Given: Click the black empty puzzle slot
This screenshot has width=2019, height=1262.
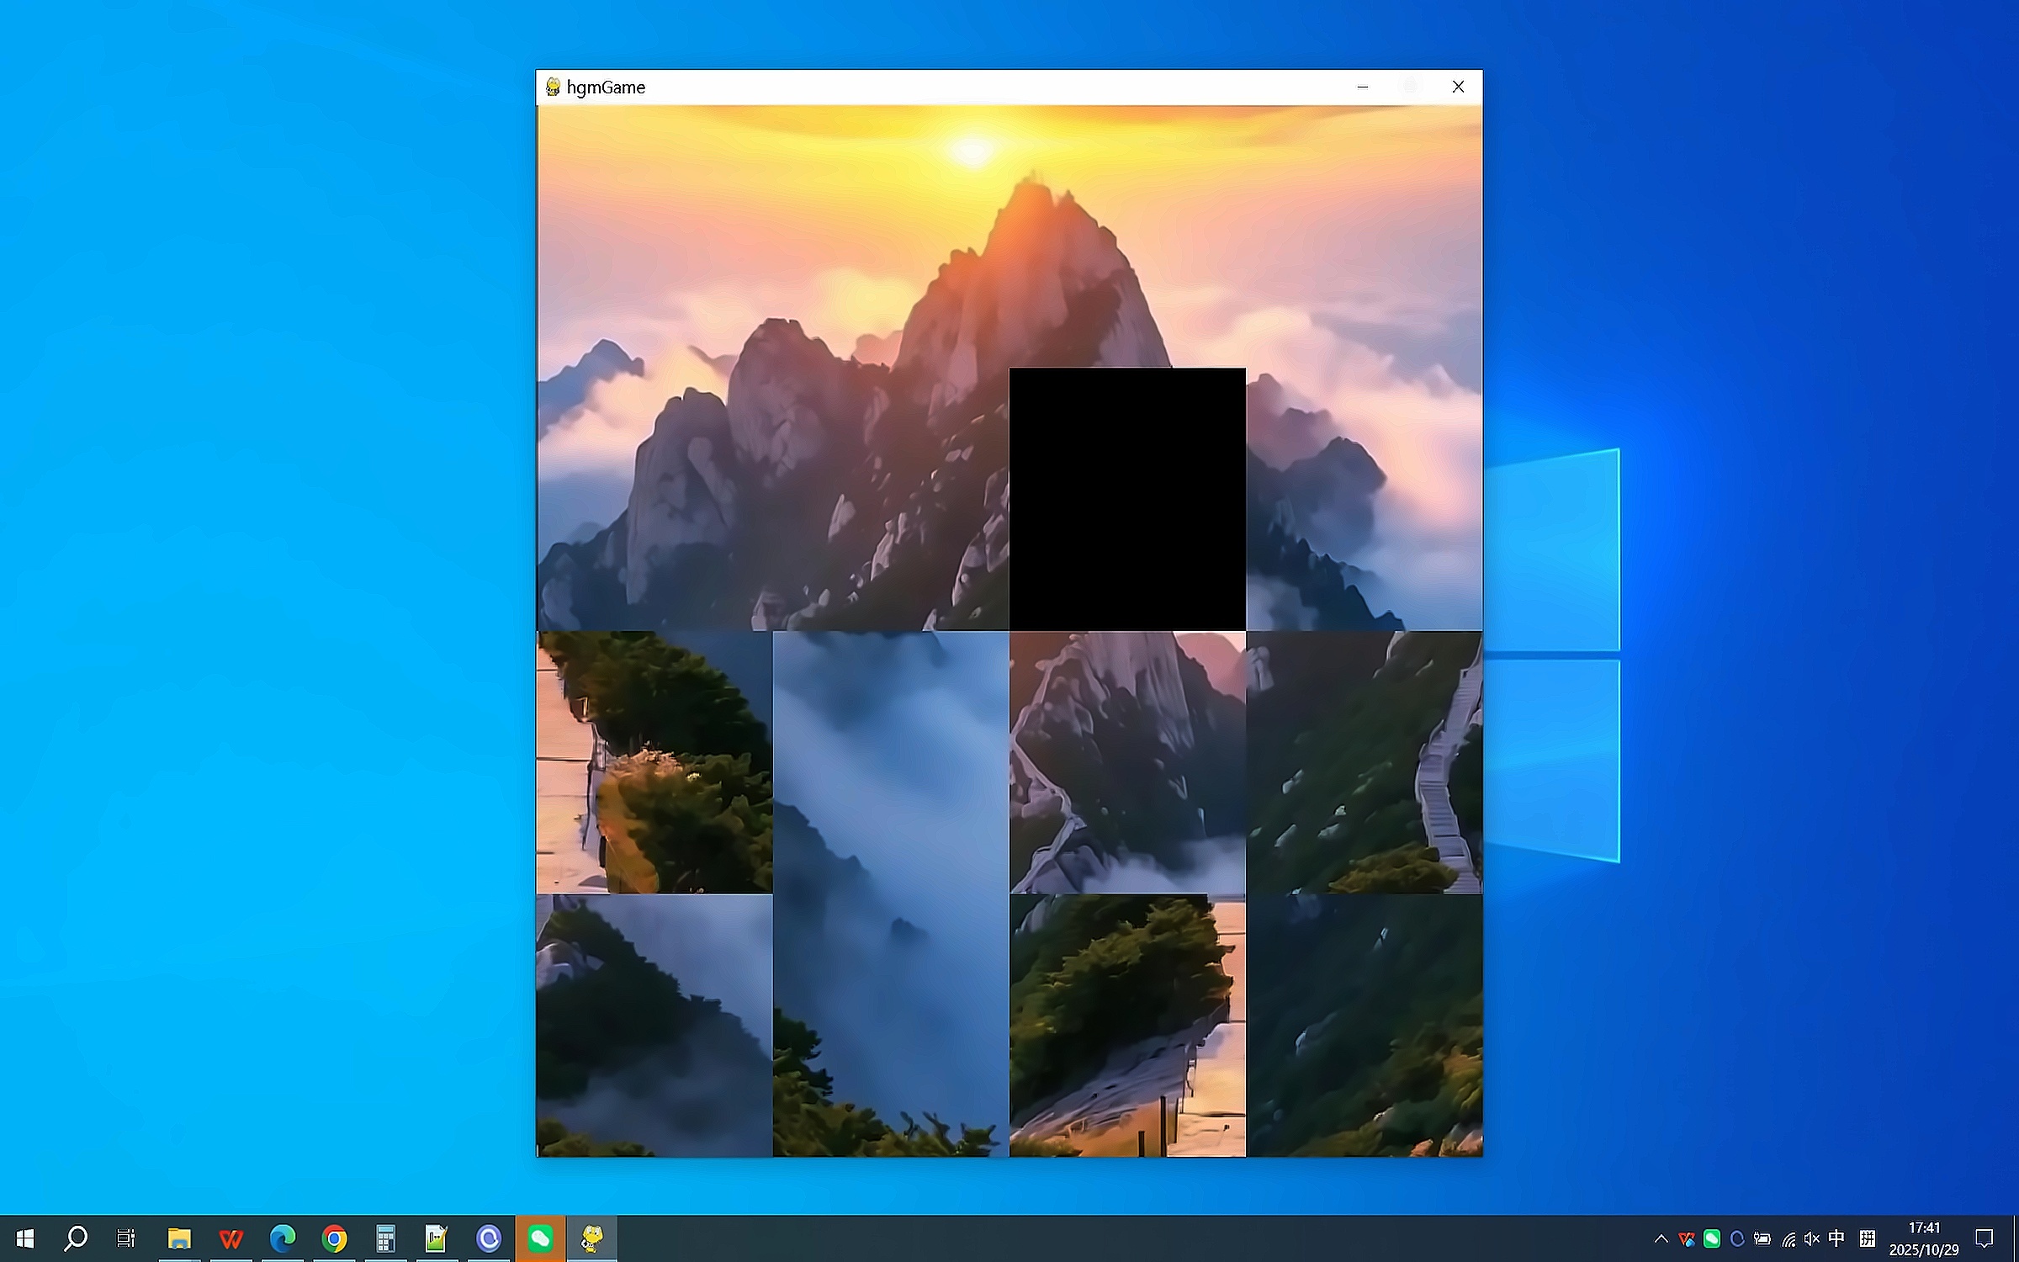Looking at the screenshot, I should tap(1127, 499).
